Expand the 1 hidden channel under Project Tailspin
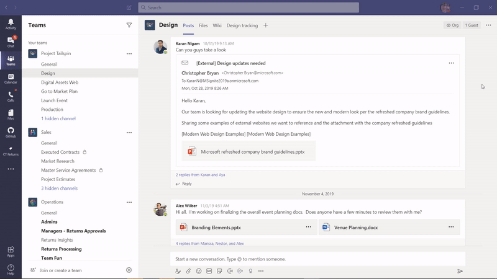The height and width of the screenshot is (279, 497). click(x=58, y=118)
